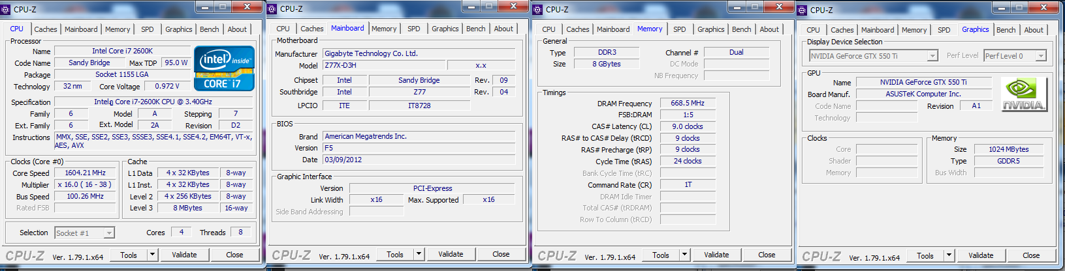Click Validate in the Mainboard window
The width and height of the screenshot is (1065, 271).
[x=451, y=254]
